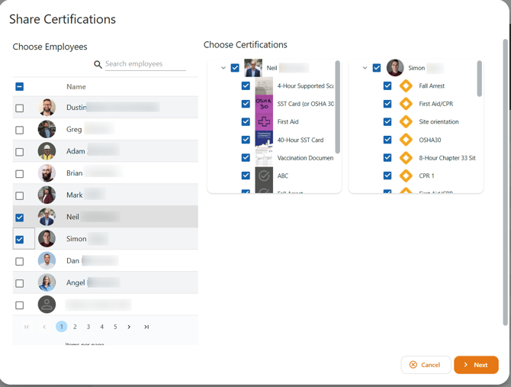The height and width of the screenshot is (387, 511).
Task: Click Dustin's profile avatar
Action: [x=47, y=108]
